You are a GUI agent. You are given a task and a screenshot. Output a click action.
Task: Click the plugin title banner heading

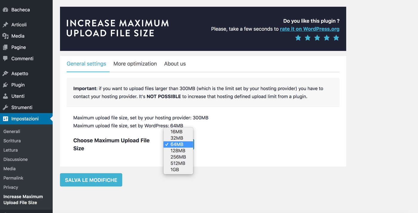click(x=118, y=28)
